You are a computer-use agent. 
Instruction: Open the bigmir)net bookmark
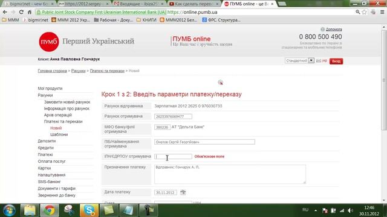pos(36,20)
